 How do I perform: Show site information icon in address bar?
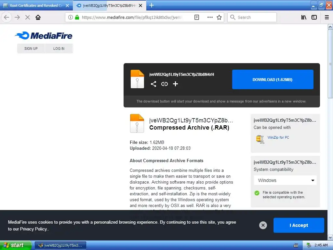[x=70, y=17]
